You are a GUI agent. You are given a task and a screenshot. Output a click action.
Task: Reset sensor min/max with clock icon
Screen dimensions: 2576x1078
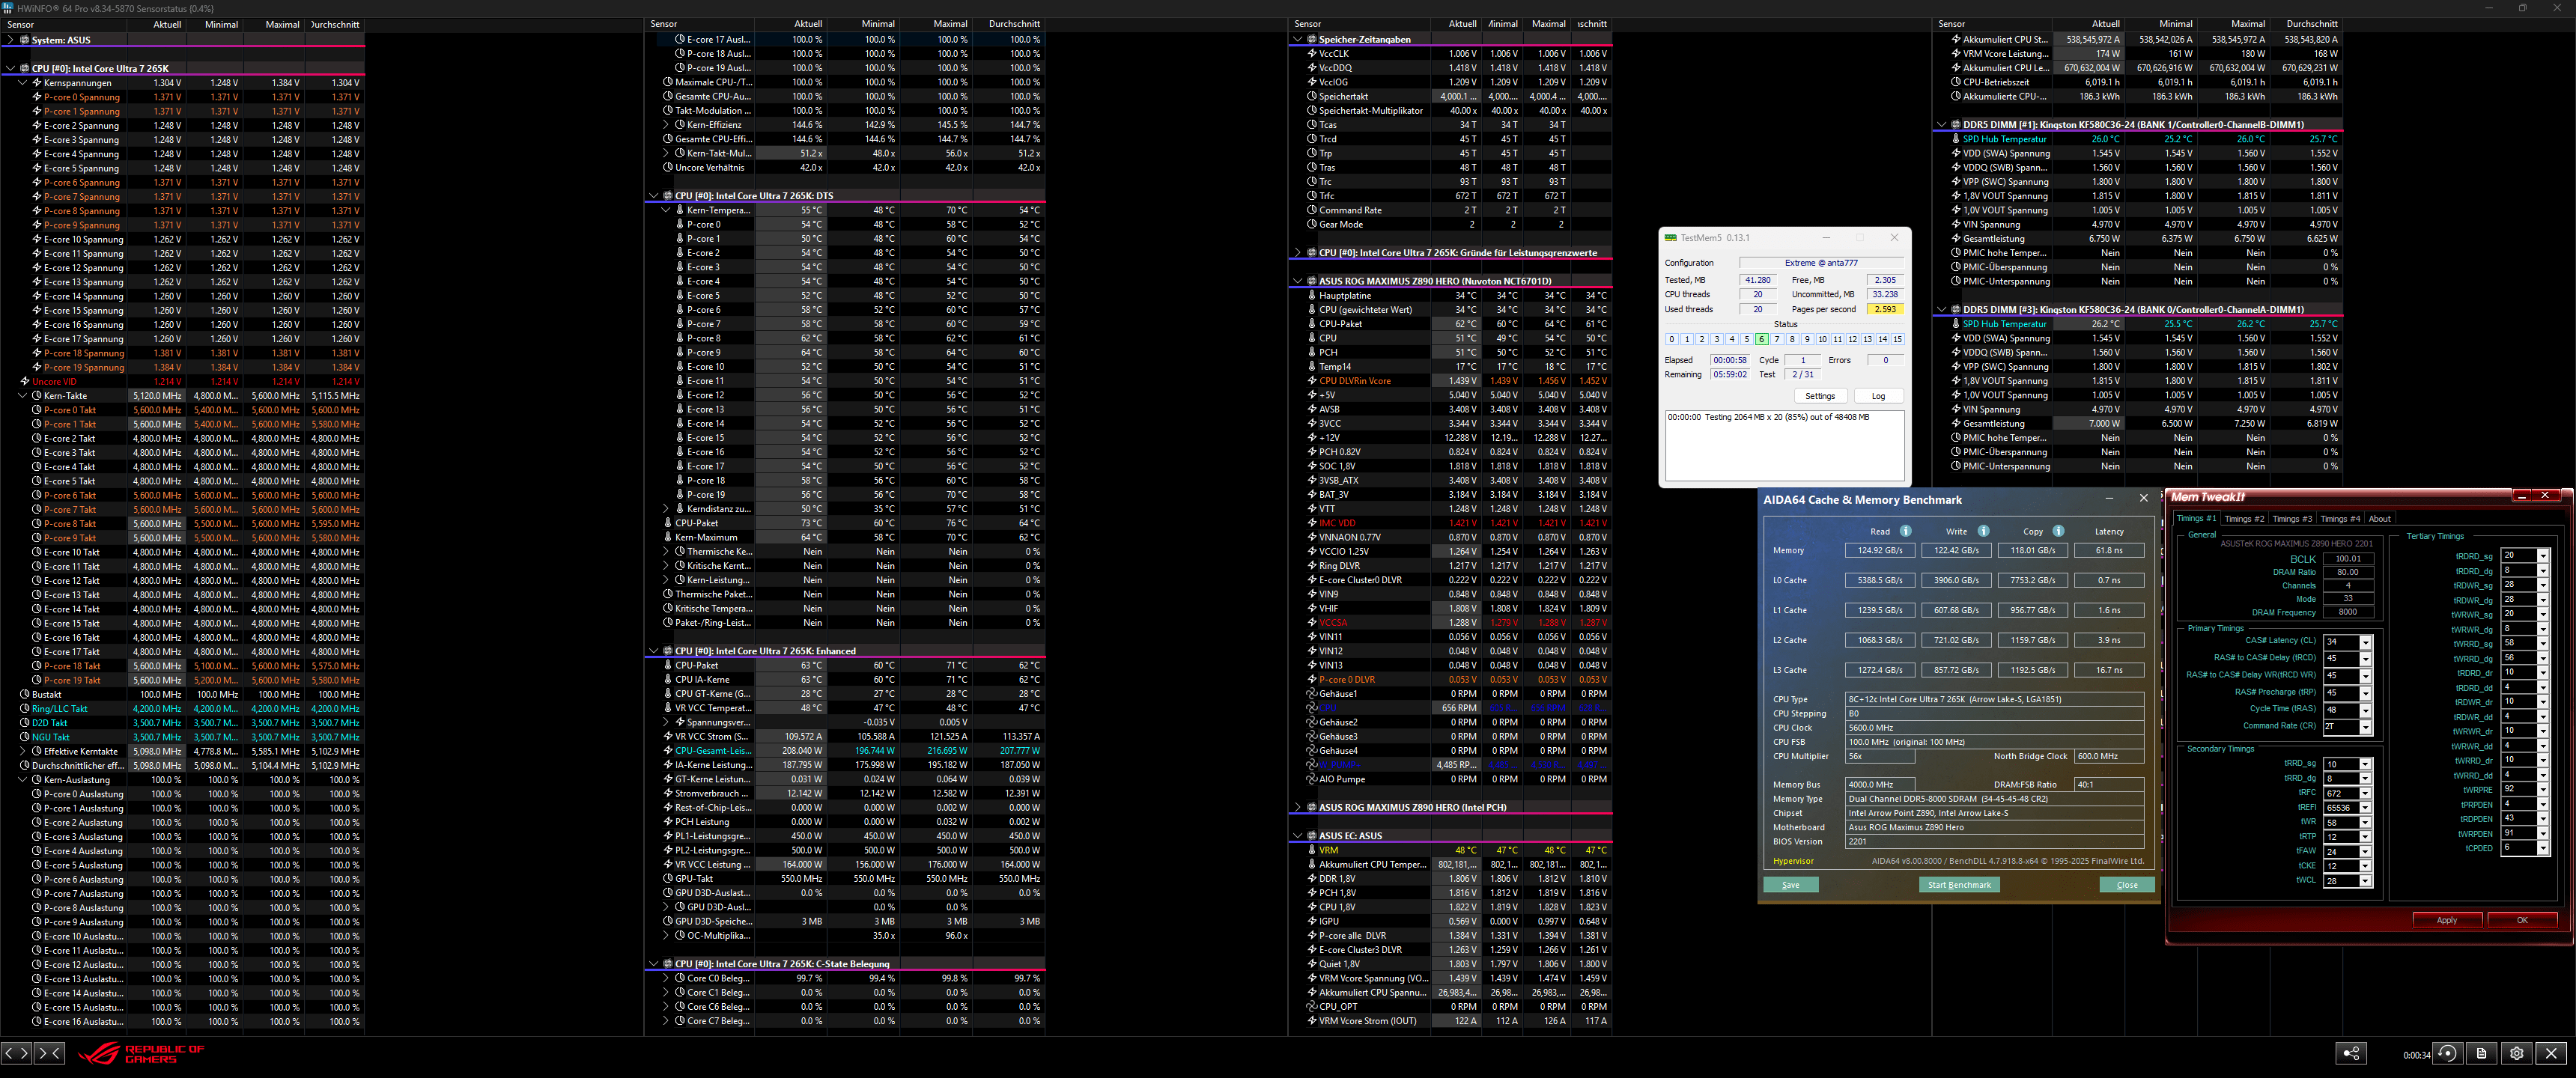2447,1053
